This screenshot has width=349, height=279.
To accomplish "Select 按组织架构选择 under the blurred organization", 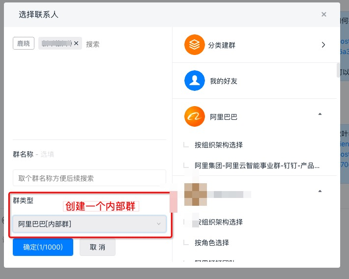I will pos(218,222).
